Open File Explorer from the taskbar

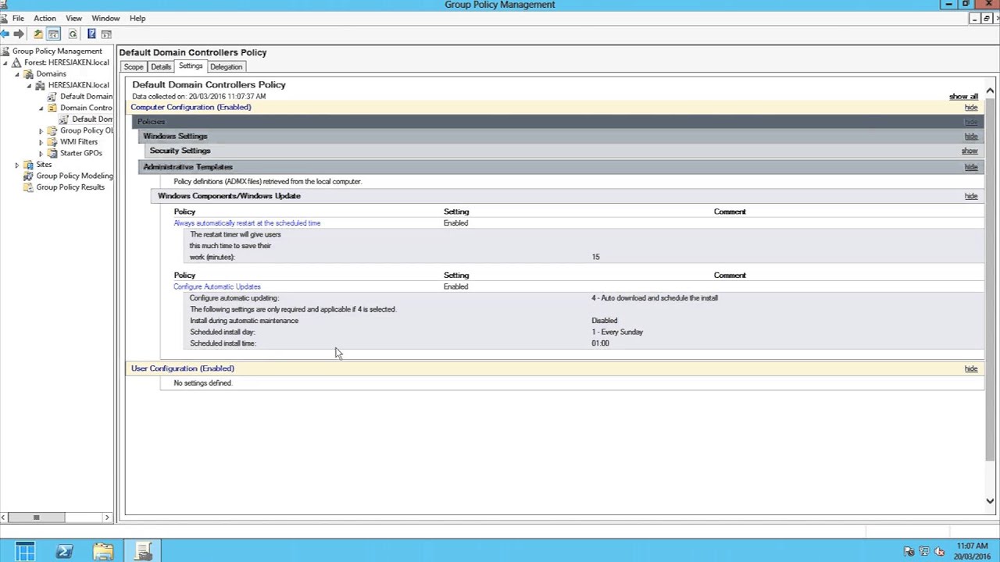pyautogui.click(x=103, y=551)
